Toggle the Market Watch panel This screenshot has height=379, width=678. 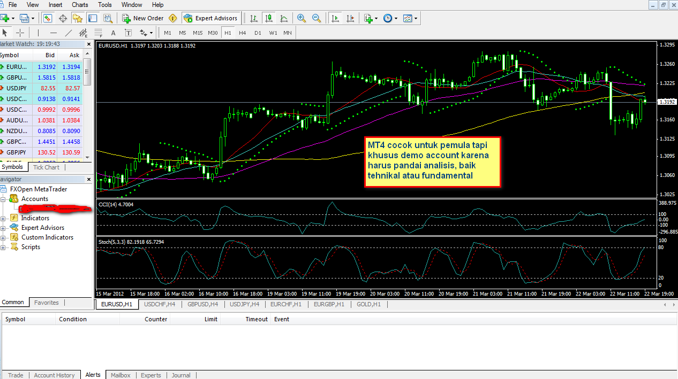[48, 18]
